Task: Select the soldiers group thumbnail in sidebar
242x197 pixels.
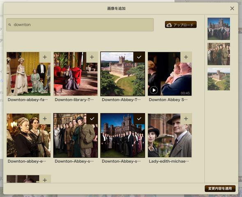Action: click(219, 54)
